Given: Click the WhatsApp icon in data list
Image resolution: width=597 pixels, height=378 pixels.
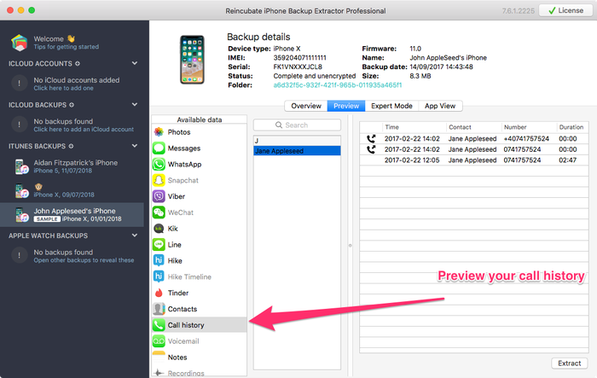Looking at the screenshot, I should pyautogui.click(x=159, y=164).
